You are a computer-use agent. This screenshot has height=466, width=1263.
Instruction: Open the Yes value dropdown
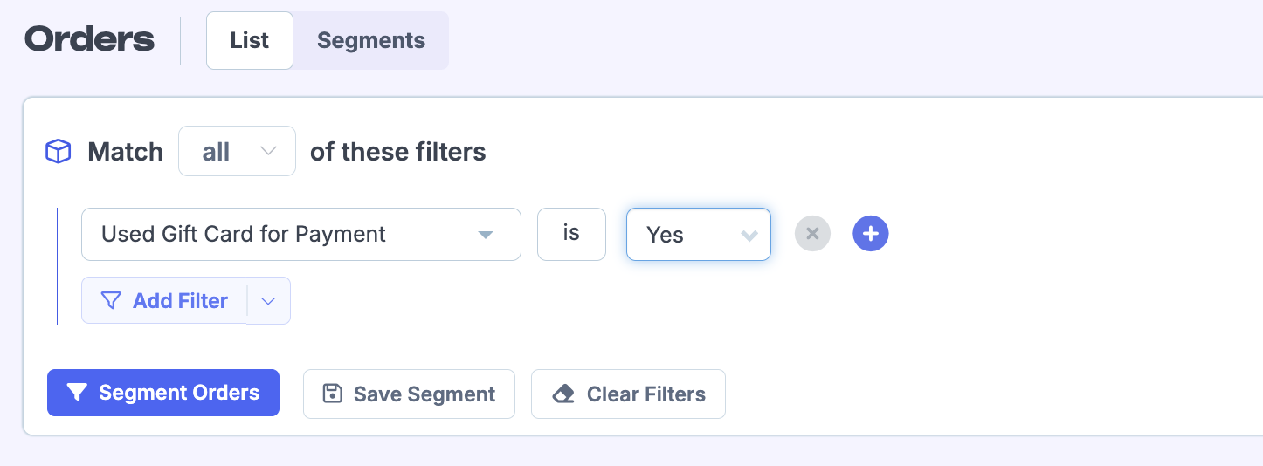pos(698,235)
